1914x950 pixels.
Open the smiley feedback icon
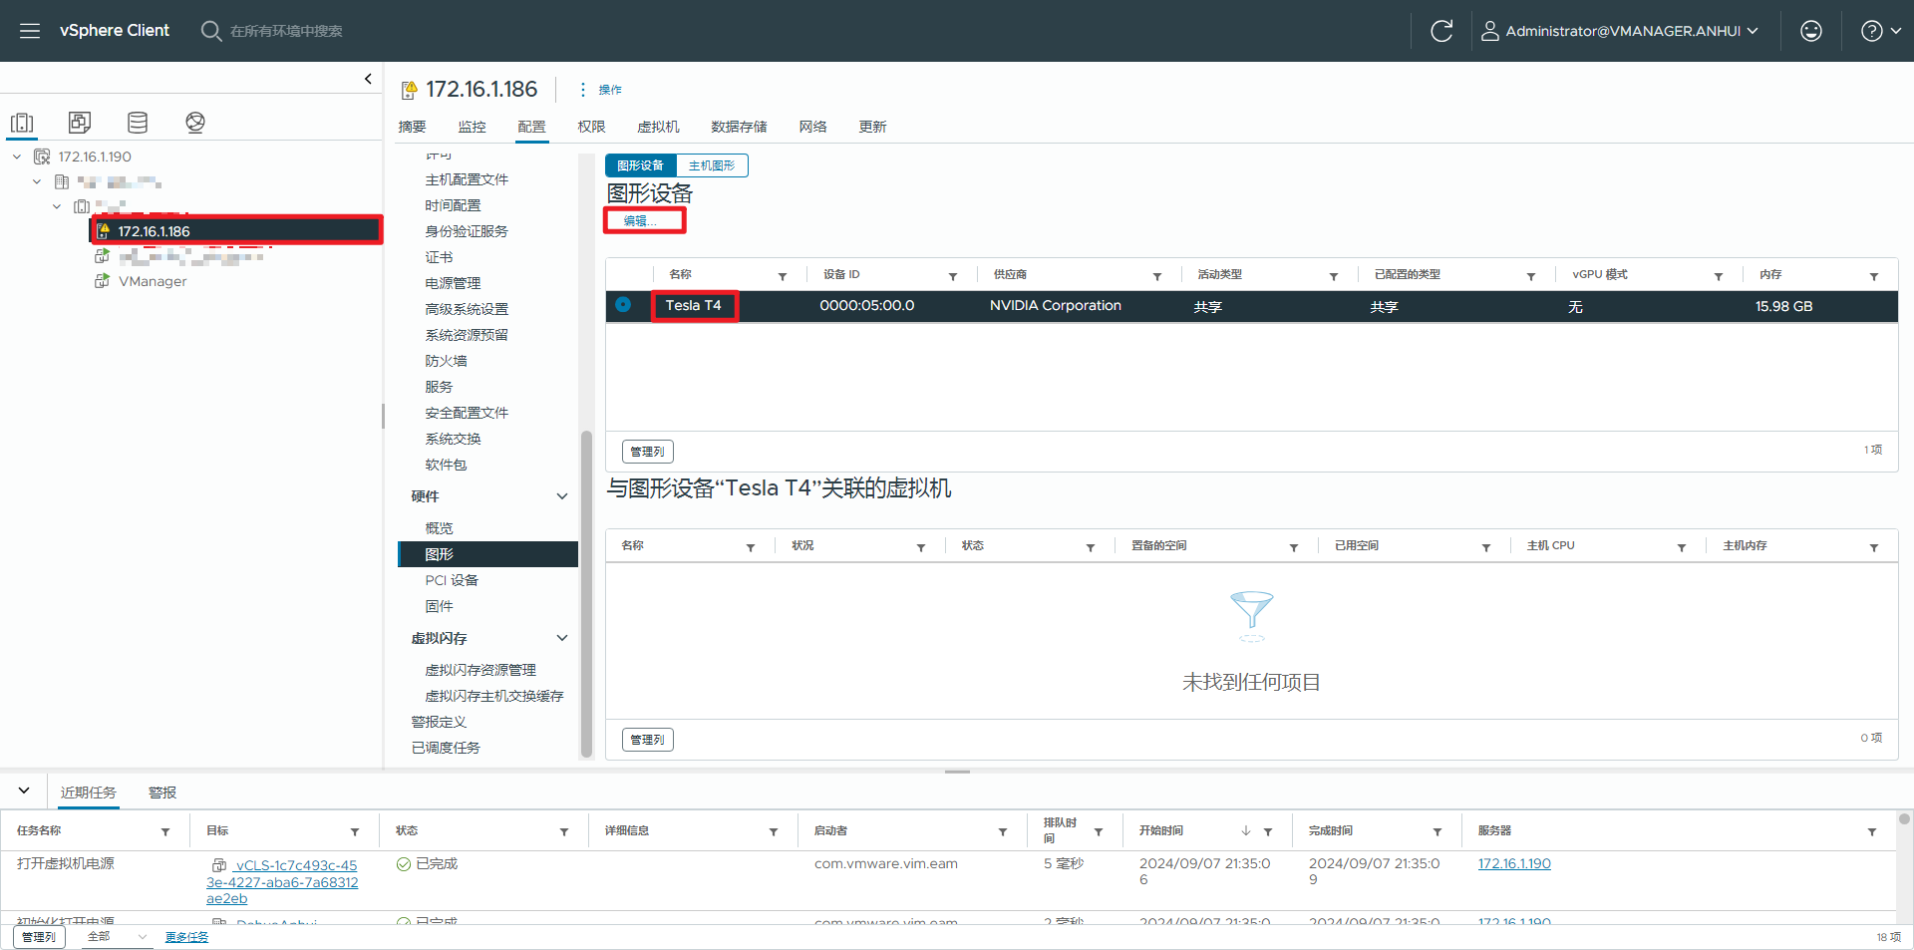click(1810, 31)
